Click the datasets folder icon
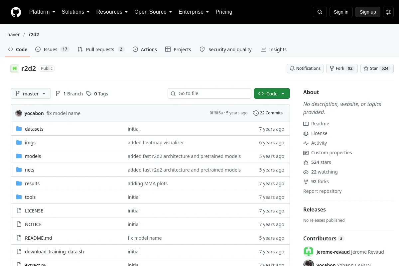Image resolution: width=399 pixels, height=266 pixels. point(19,129)
